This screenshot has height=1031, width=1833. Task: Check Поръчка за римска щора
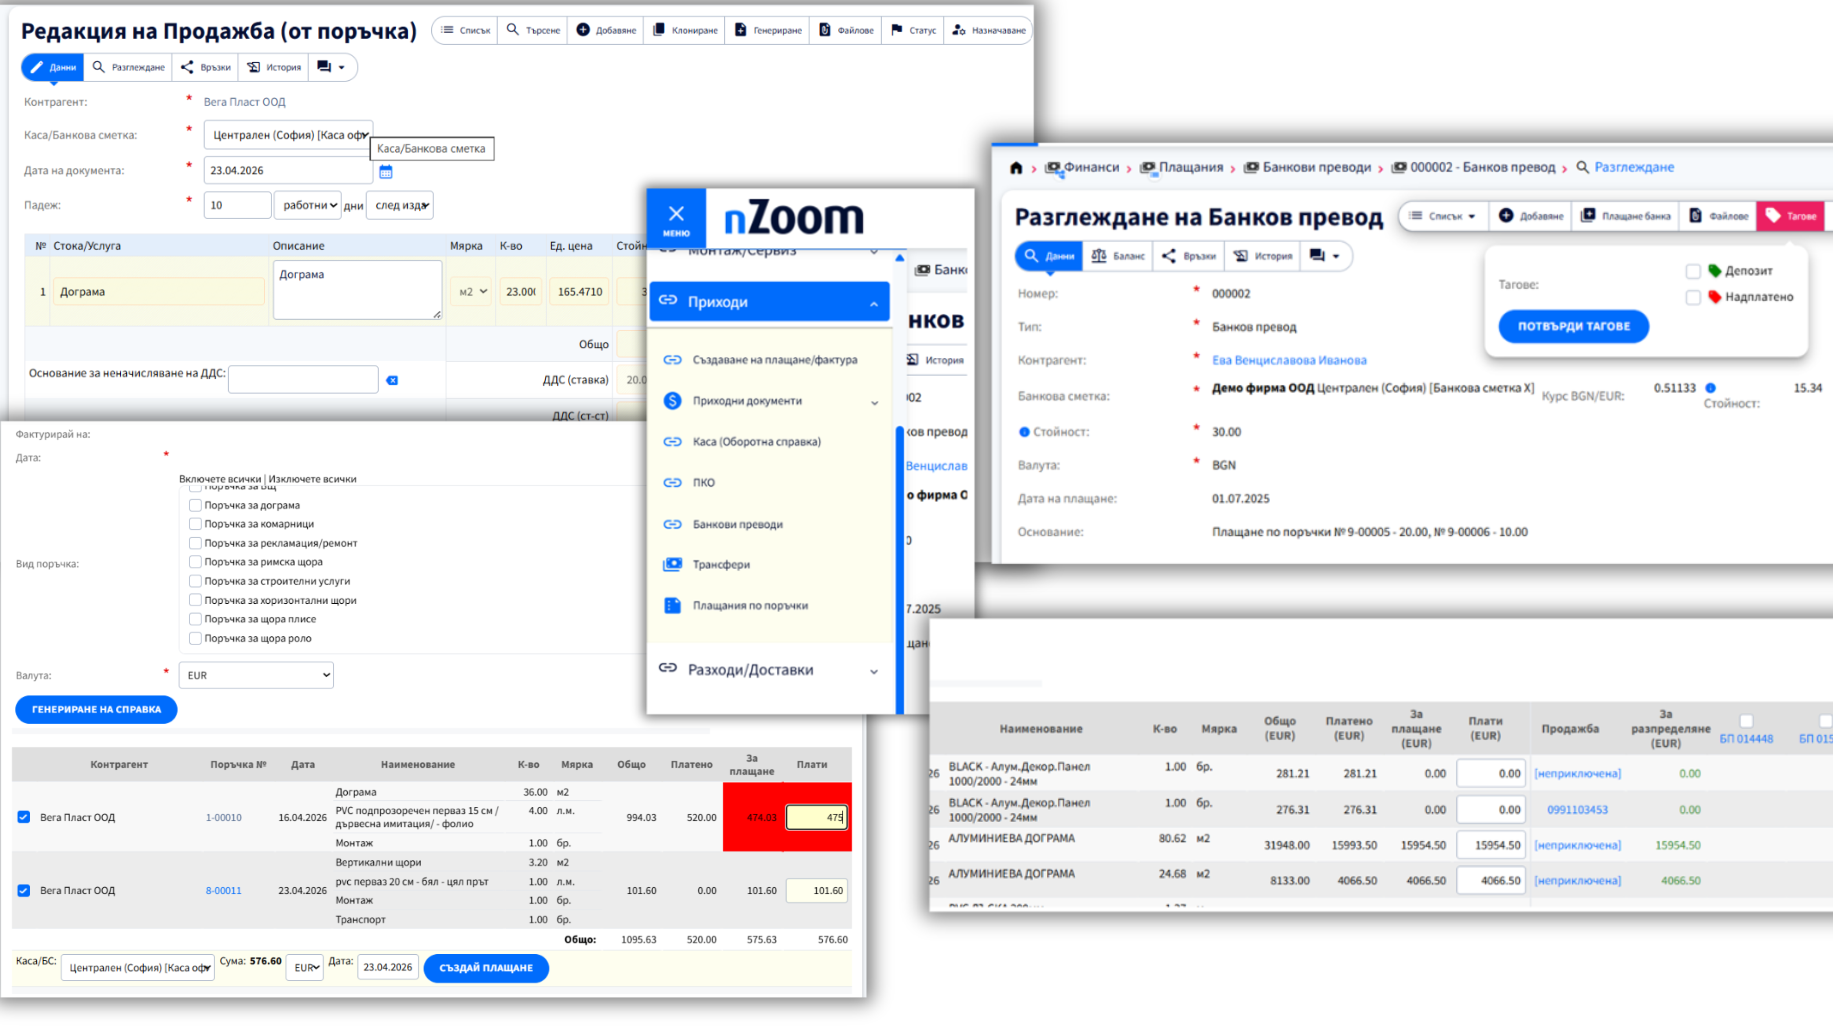[195, 562]
